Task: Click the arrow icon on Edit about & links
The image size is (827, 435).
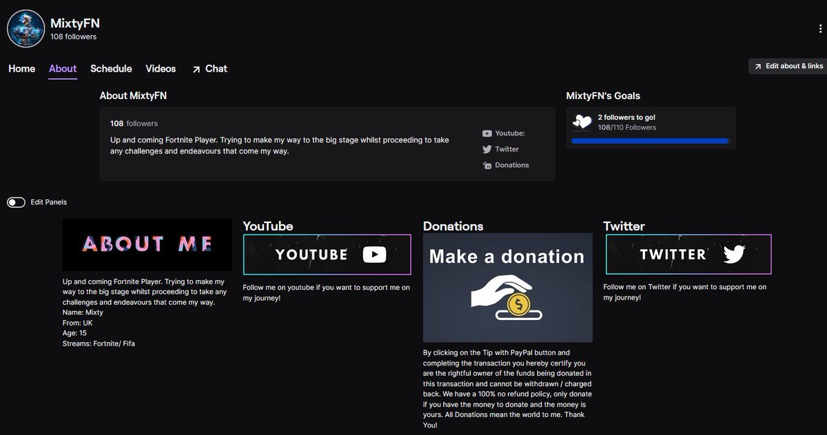Action: point(758,67)
